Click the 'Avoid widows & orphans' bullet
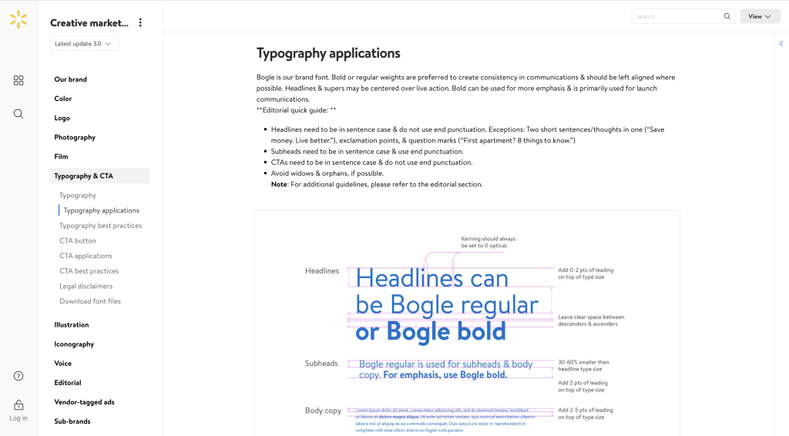Viewport: 789px width, 436px height. click(327, 173)
